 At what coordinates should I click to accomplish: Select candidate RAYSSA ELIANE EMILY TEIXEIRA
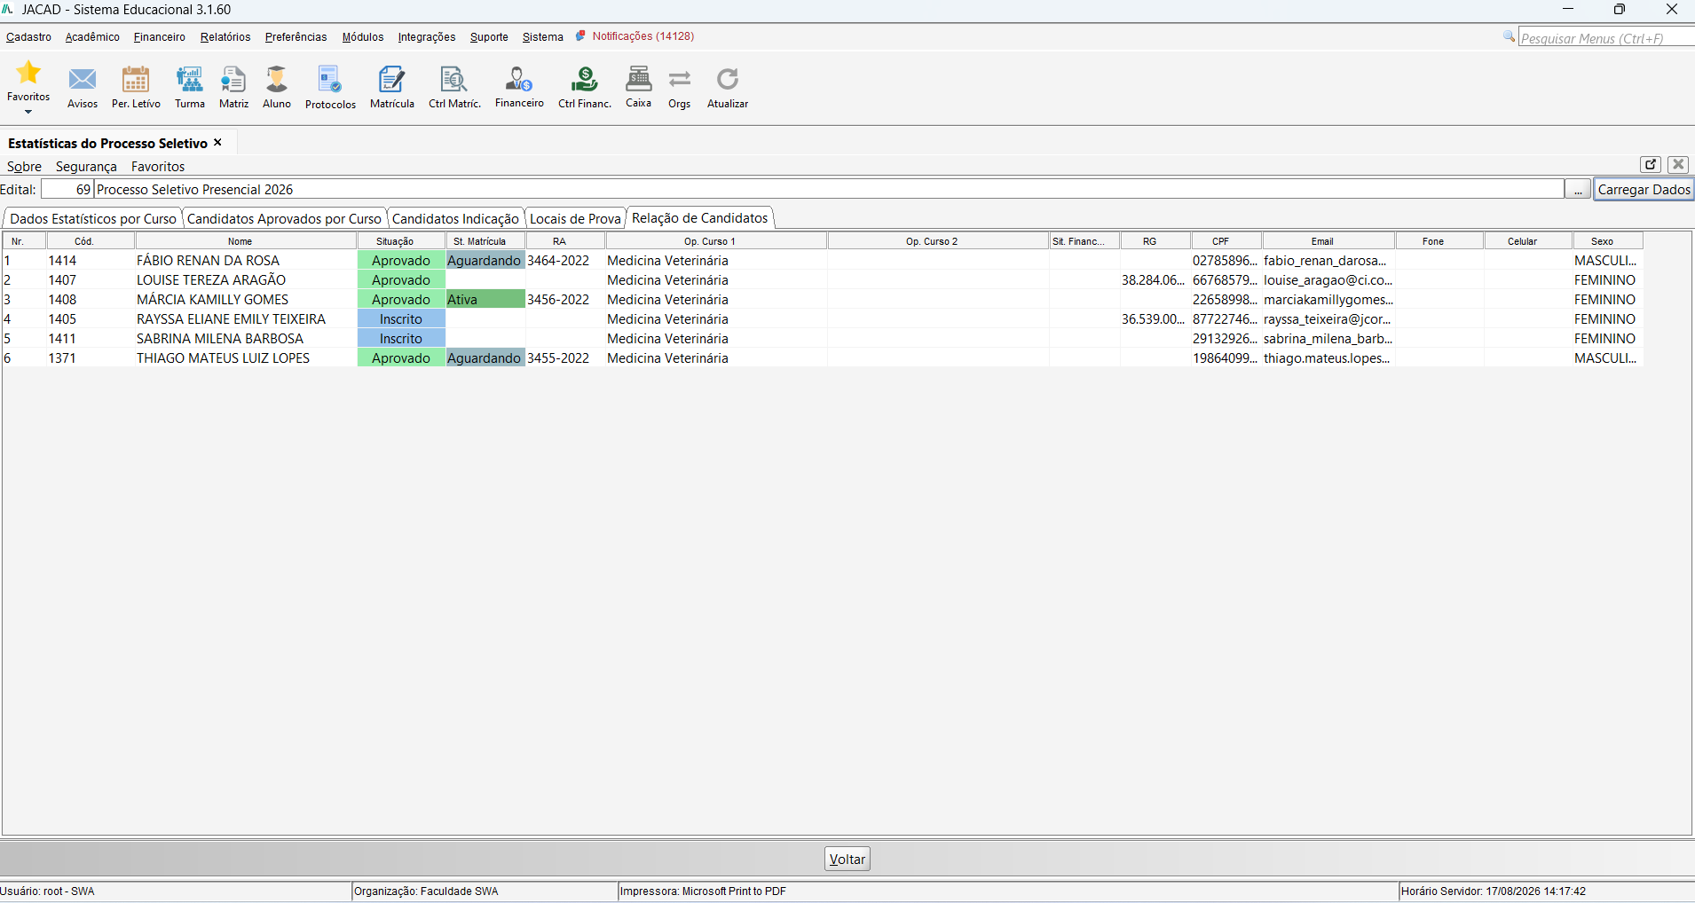231,319
